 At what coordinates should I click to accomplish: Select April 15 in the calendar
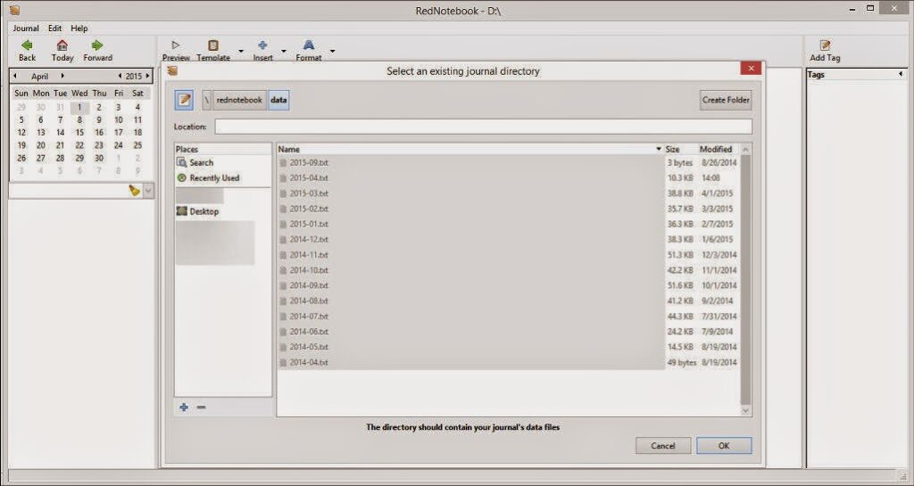(x=79, y=132)
